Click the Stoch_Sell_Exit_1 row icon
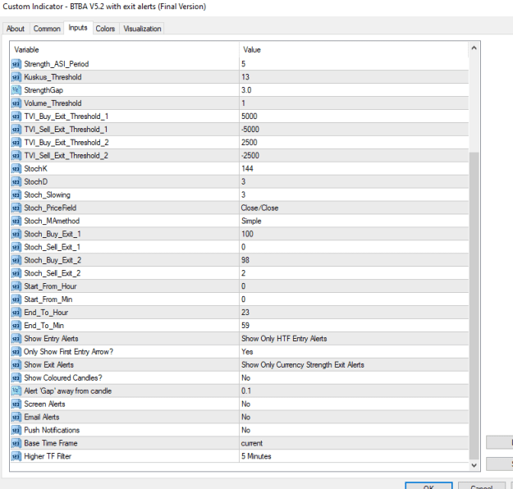 [x=16, y=247]
